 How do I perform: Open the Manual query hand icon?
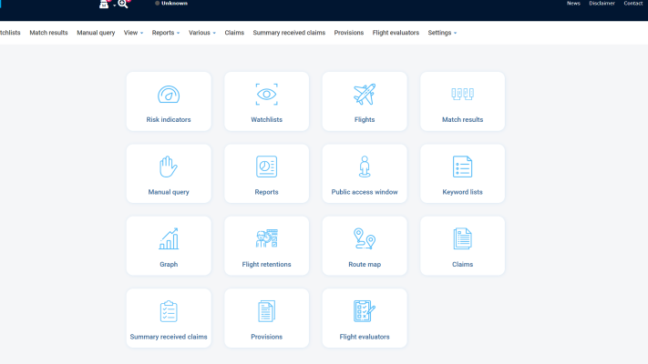(169, 167)
